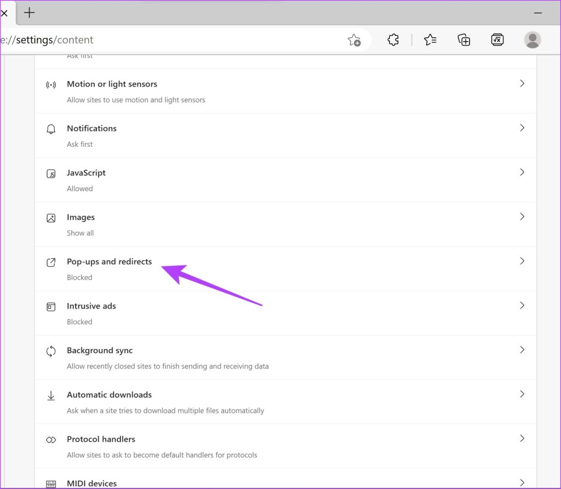
Task: Open a new browser tab
Action: coord(30,13)
